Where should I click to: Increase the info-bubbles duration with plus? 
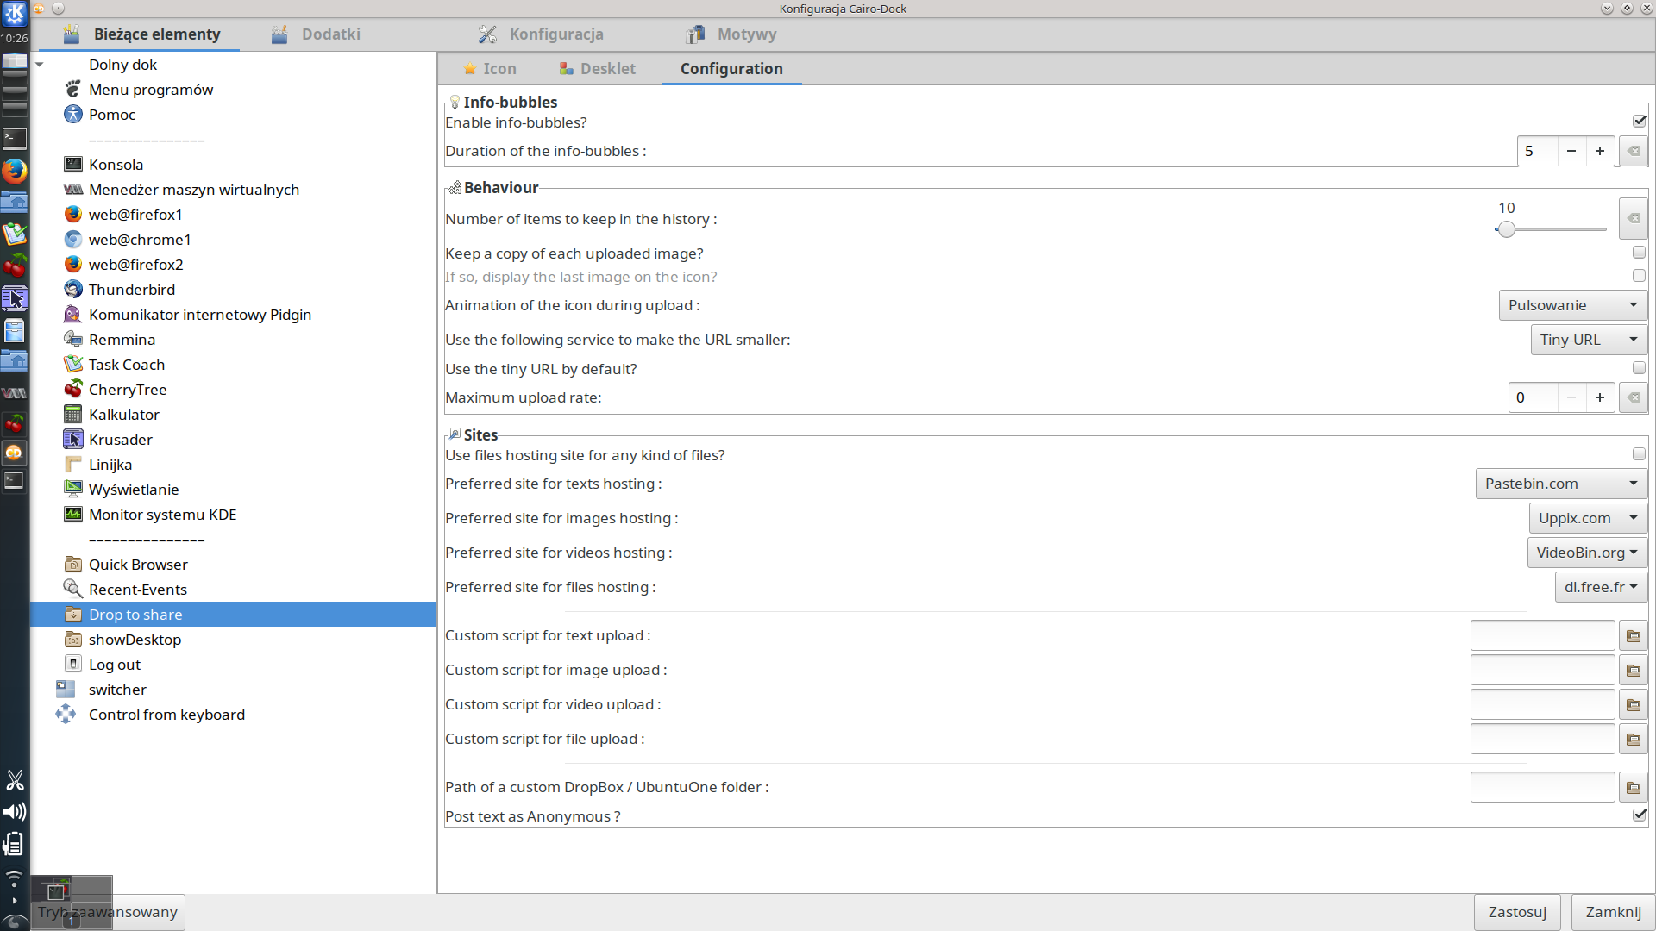tap(1600, 151)
